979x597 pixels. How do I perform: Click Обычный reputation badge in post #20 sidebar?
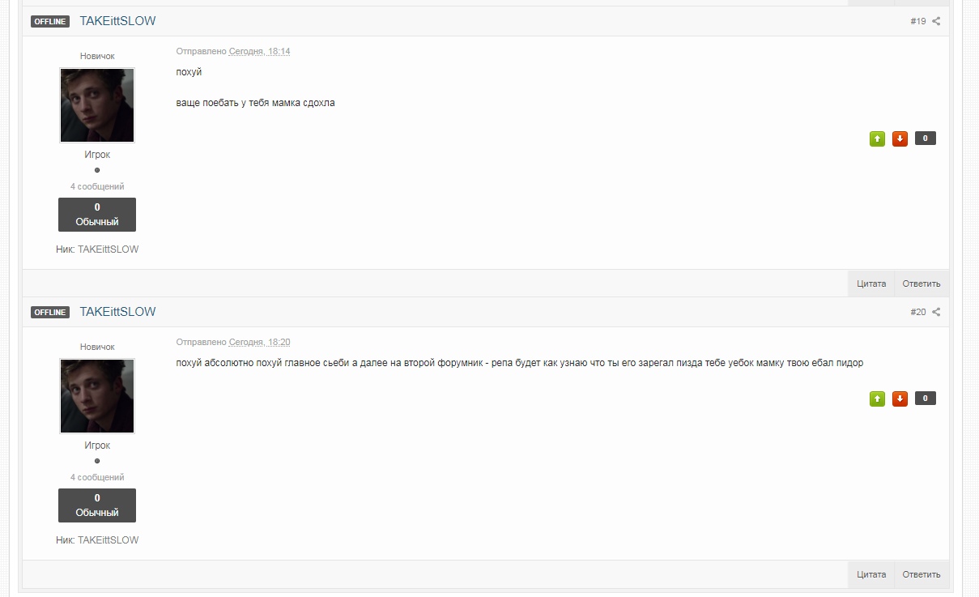(x=97, y=505)
